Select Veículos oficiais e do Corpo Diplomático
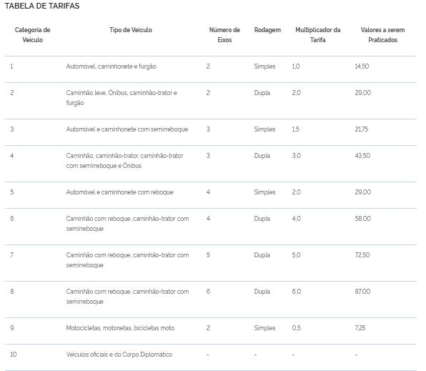This screenshot has height=371, width=426. click(x=119, y=355)
